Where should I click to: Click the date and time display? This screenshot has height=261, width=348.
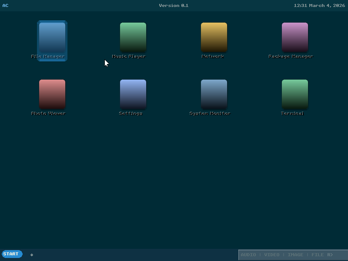coord(319,5)
